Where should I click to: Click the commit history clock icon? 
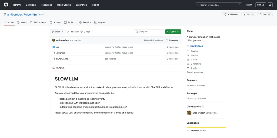167,40
